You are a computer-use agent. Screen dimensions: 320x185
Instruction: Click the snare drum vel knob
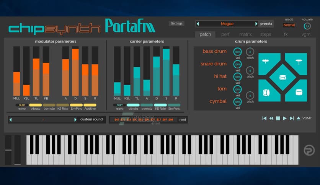[238, 64]
